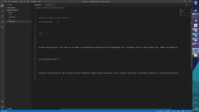Click the notifications bell in status bar
This screenshot has height=112, width=199.
point(190,111)
